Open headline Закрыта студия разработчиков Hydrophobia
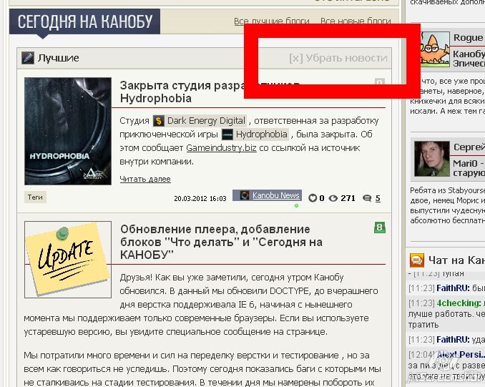The image size is (485, 387). [210, 92]
